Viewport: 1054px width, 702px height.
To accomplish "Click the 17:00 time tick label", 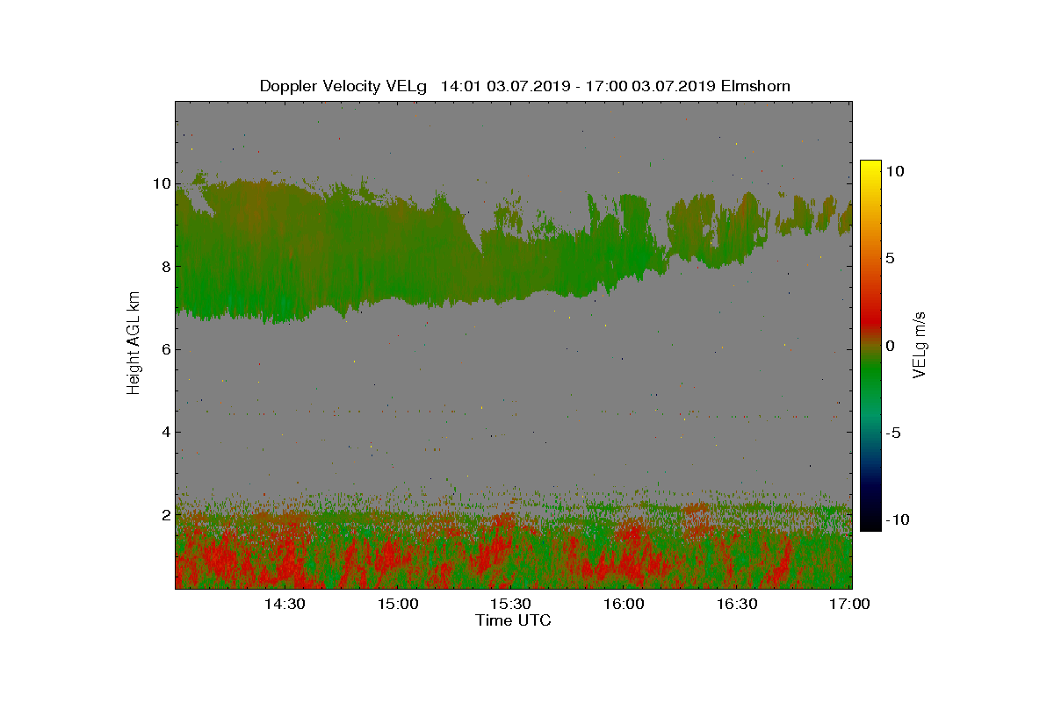I will (849, 604).
